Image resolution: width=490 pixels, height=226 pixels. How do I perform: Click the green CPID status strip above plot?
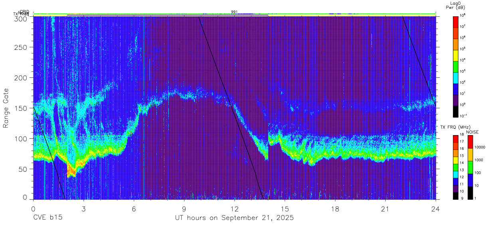coord(234,14)
